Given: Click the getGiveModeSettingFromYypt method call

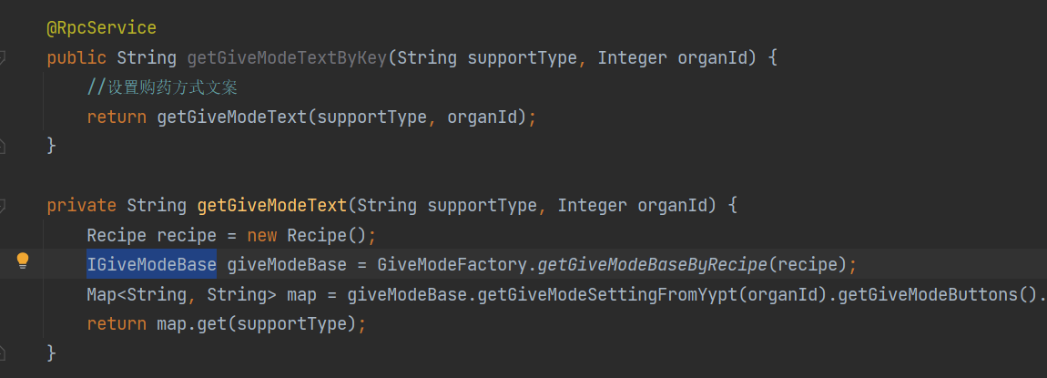Looking at the screenshot, I should pyautogui.click(x=609, y=294).
